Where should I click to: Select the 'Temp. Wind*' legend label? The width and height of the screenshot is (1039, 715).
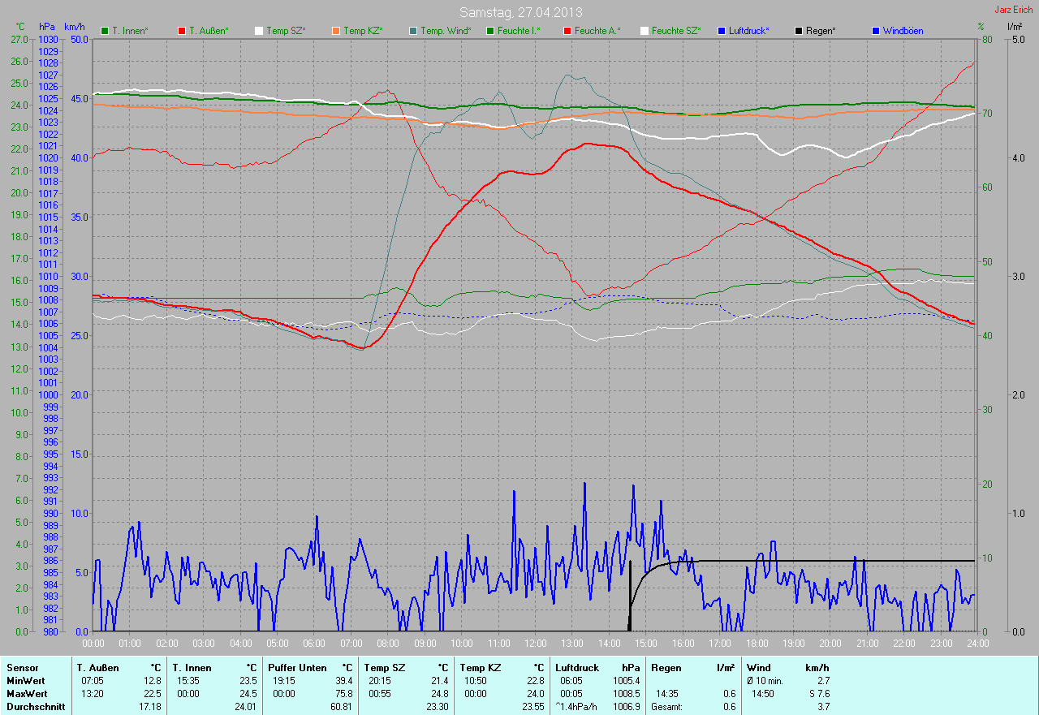coord(446,31)
